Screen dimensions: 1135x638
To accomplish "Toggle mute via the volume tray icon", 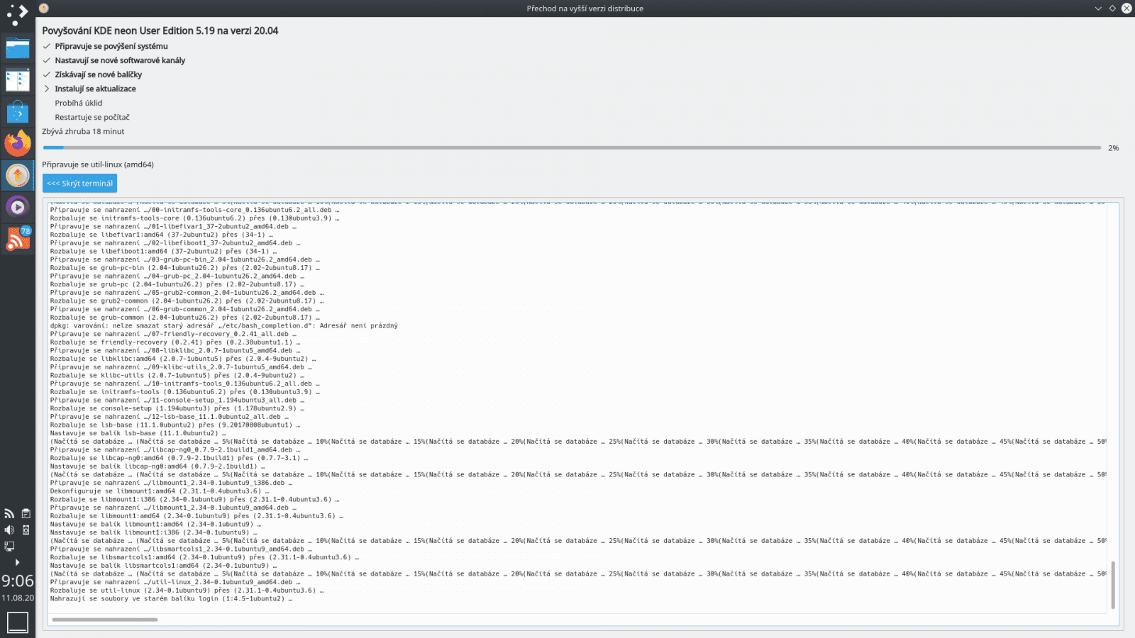I will (9, 529).
